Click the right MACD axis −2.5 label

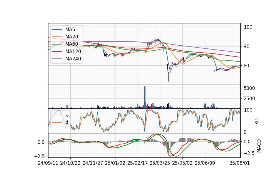click(249, 153)
